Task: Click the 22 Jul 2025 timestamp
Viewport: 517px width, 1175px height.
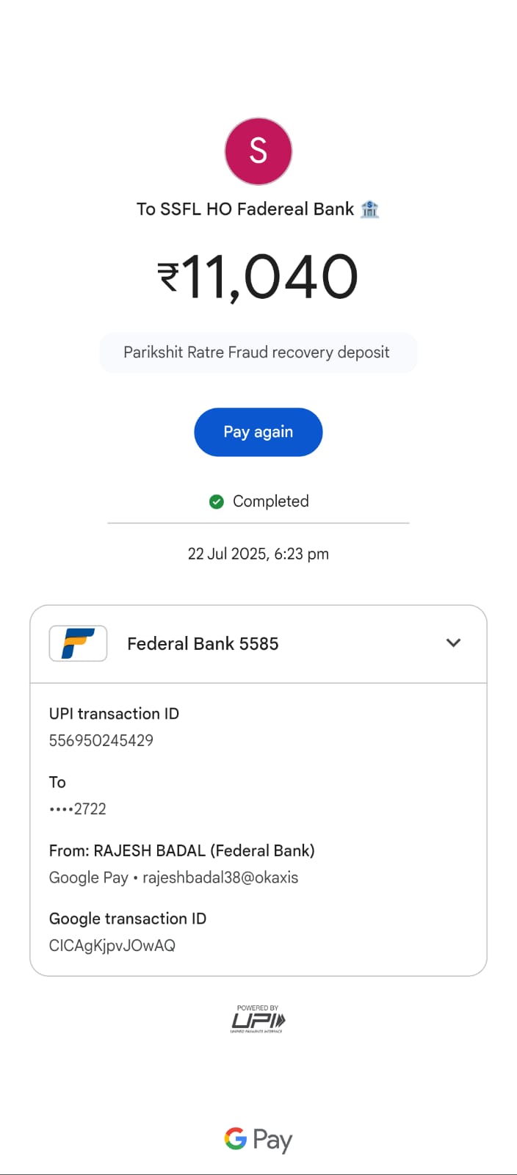Action: coord(258,554)
